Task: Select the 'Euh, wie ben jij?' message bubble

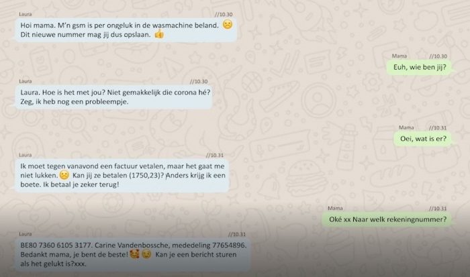Action: click(x=420, y=67)
